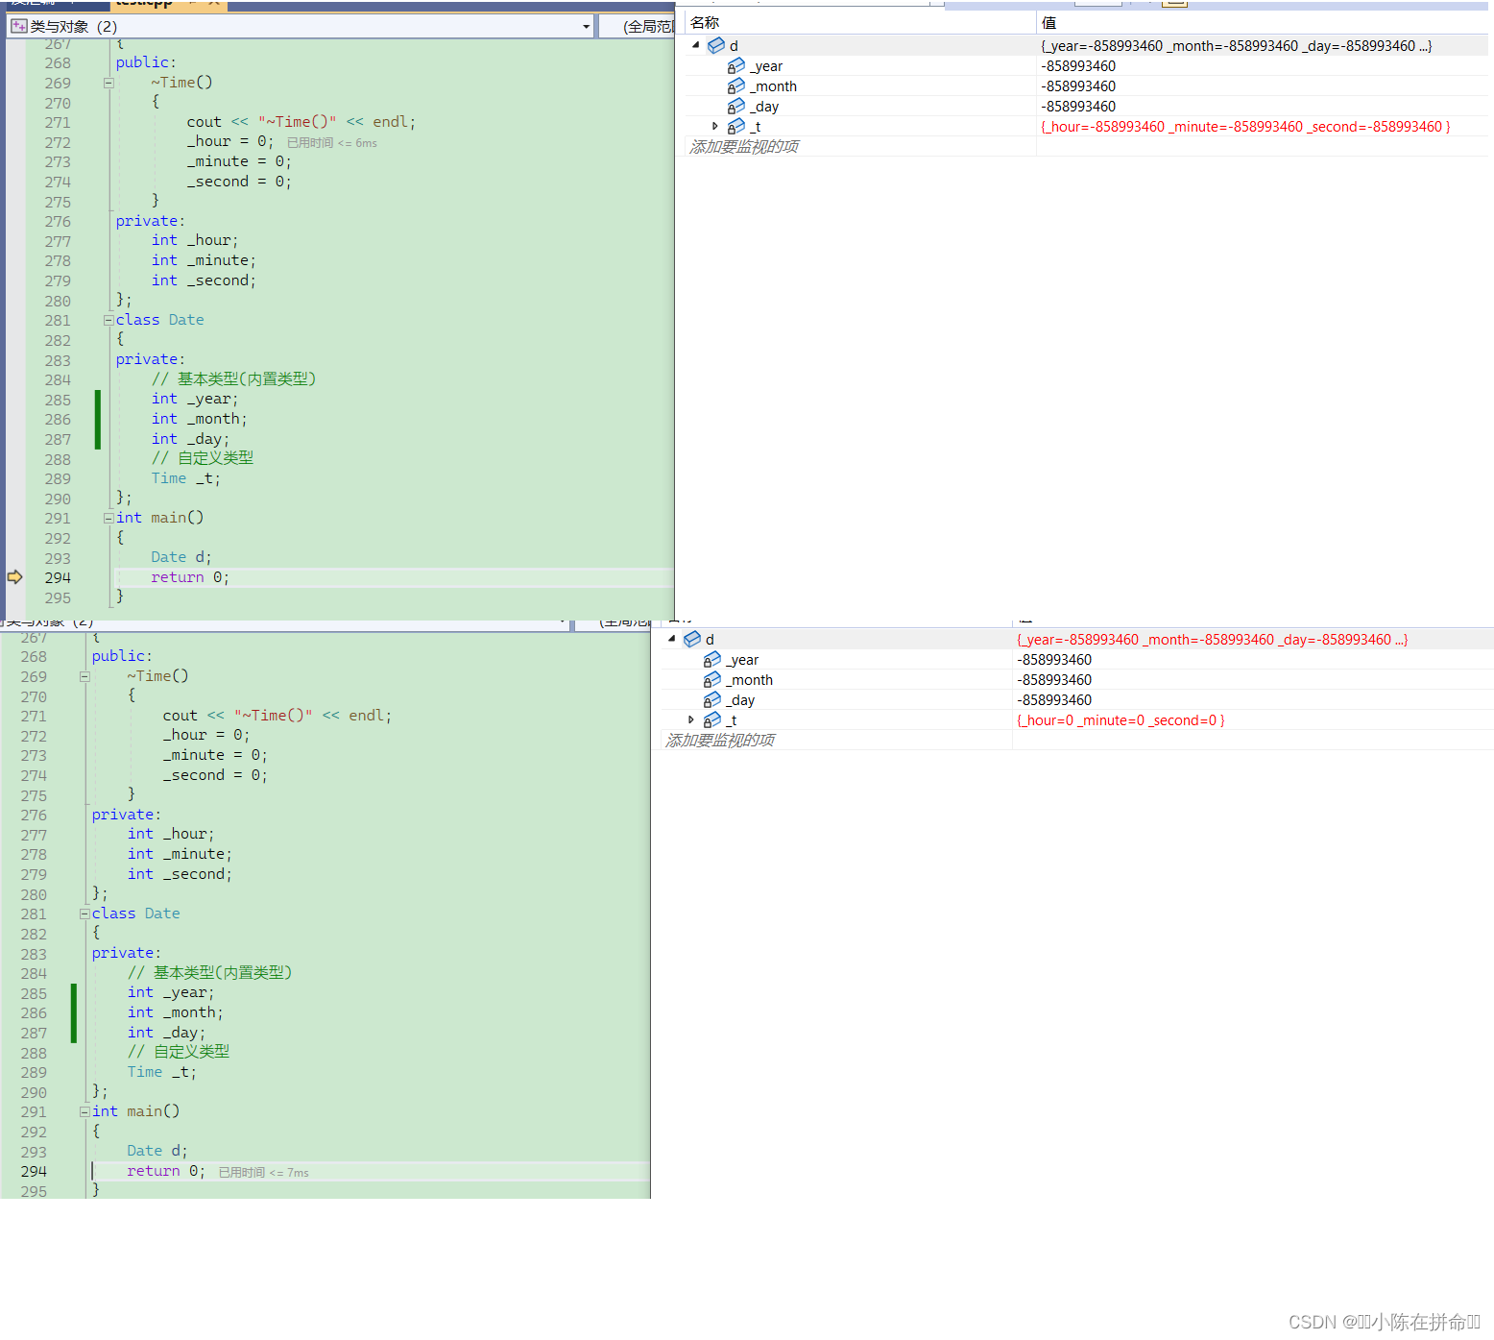This screenshot has height=1340, width=1494.
Task: Click the _day field icon in the lower watch panel
Action: pyautogui.click(x=712, y=699)
